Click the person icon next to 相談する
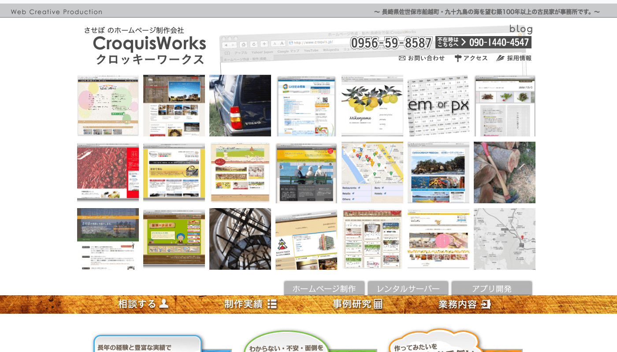This screenshot has width=617, height=352. [164, 304]
